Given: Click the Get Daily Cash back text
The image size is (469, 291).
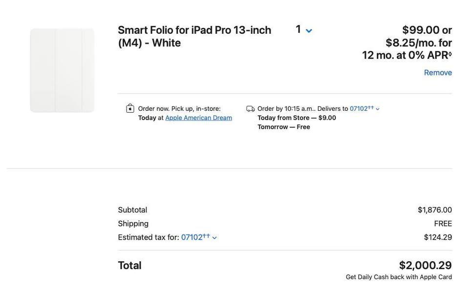Looking at the screenshot, I should point(399,277).
